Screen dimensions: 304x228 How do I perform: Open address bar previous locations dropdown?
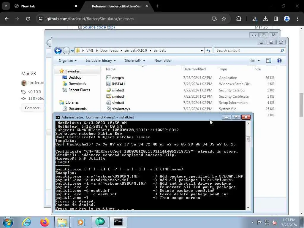point(202,50)
